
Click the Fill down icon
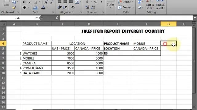click(139, 2)
